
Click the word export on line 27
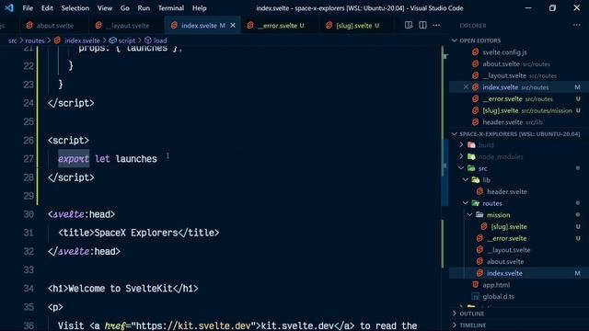(x=74, y=159)
